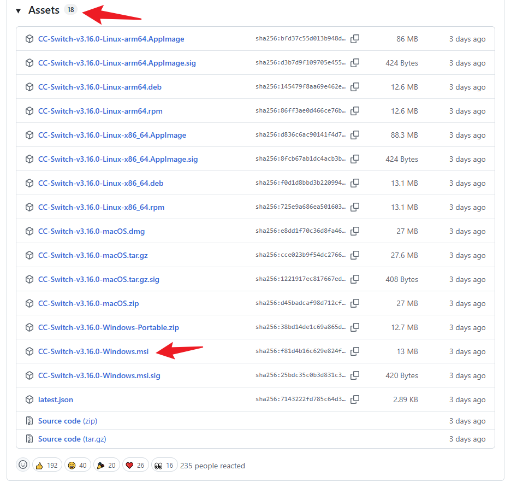React with eyes emoji (16)
This screenshot has height=488, width=511.
pyautogui.click(x=164, y=465)
